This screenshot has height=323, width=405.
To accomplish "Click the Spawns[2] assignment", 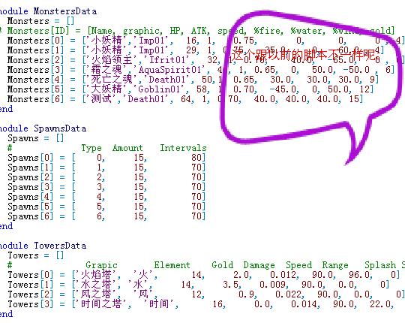I will tap(106, 177).
